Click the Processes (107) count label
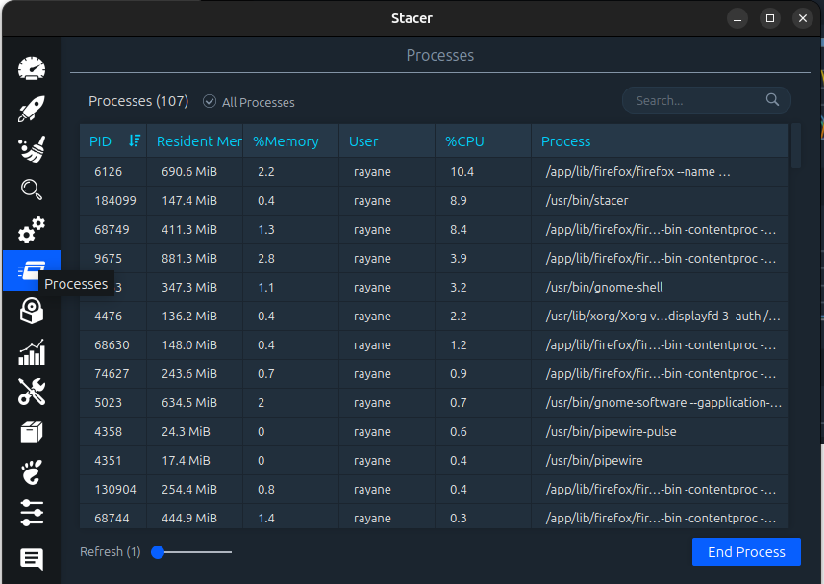The image size is (824, 584). [138, 101]
